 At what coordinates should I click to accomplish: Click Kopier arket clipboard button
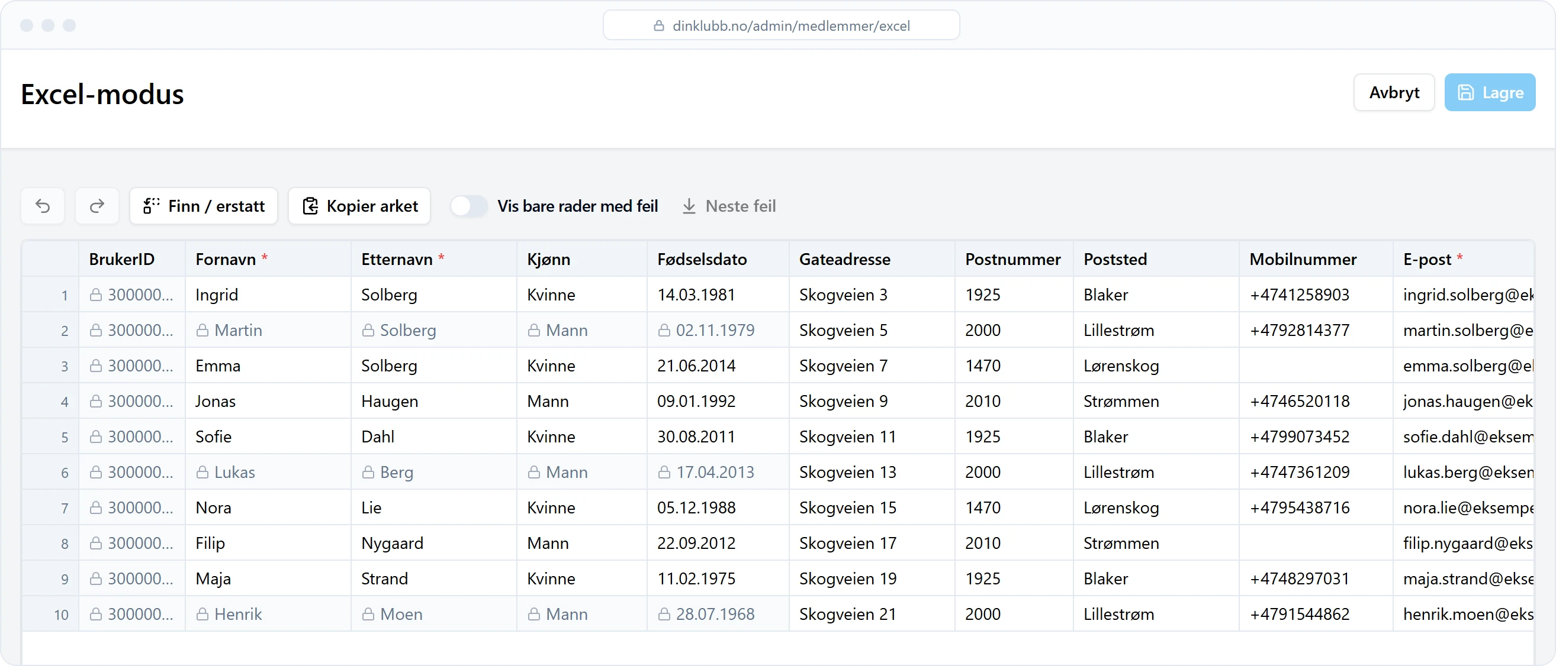(359, 206)
